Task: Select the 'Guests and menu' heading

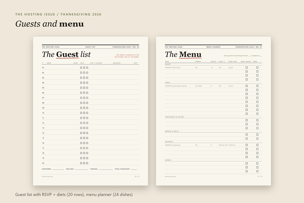Action: (49, 24)
